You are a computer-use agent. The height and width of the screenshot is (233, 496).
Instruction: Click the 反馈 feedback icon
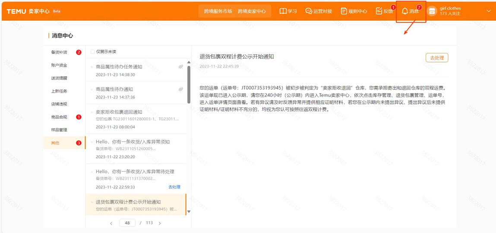pos(379,11)
